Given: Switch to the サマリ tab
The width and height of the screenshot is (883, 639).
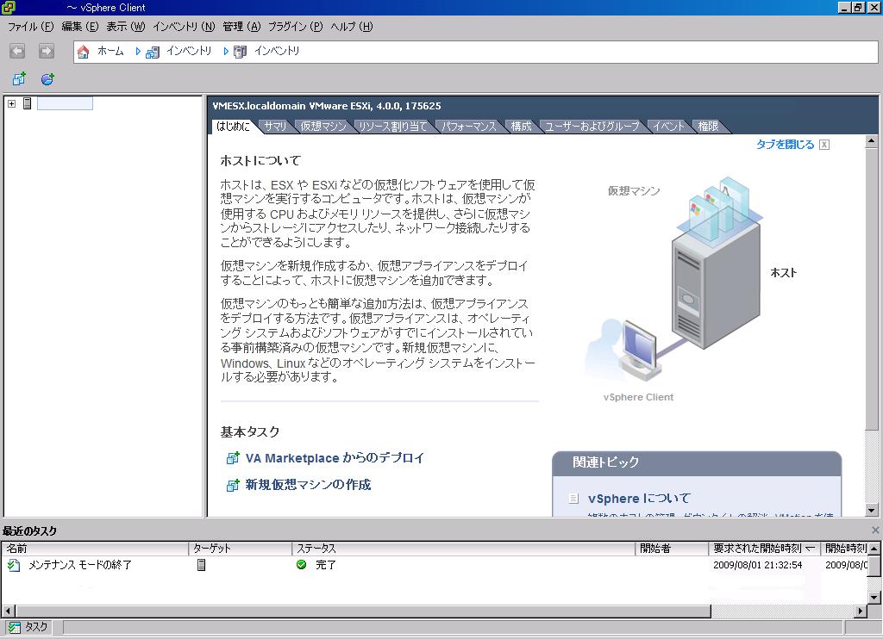Looking at the screenshot, I should [275, 127].
